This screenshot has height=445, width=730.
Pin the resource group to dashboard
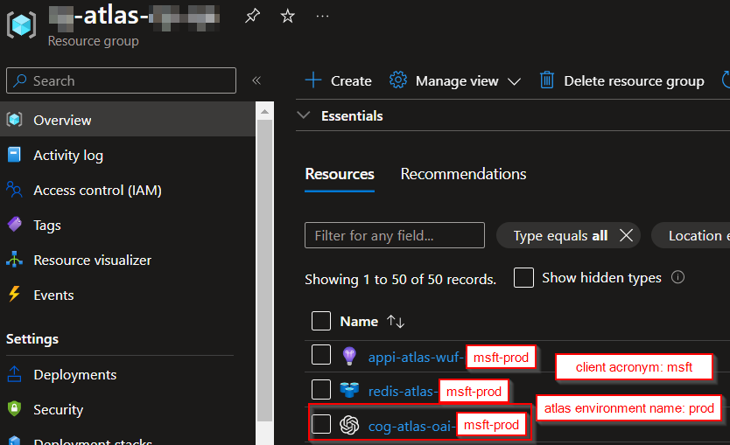tap(252, 17)
